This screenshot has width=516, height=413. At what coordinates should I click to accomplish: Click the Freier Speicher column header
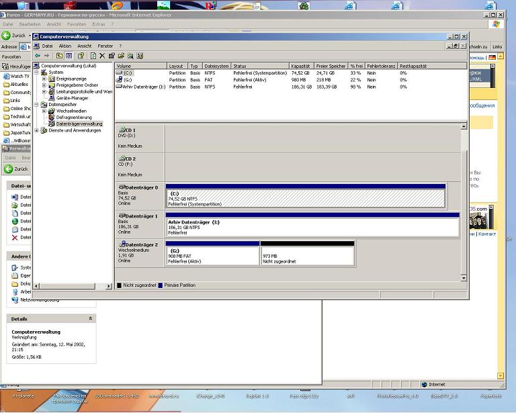coord(329,66)
